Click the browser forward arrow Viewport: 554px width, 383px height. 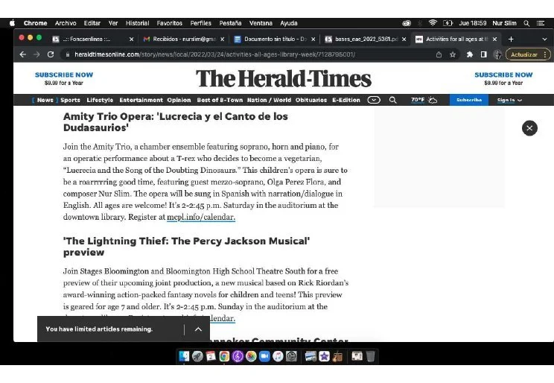tap(36, 54)
